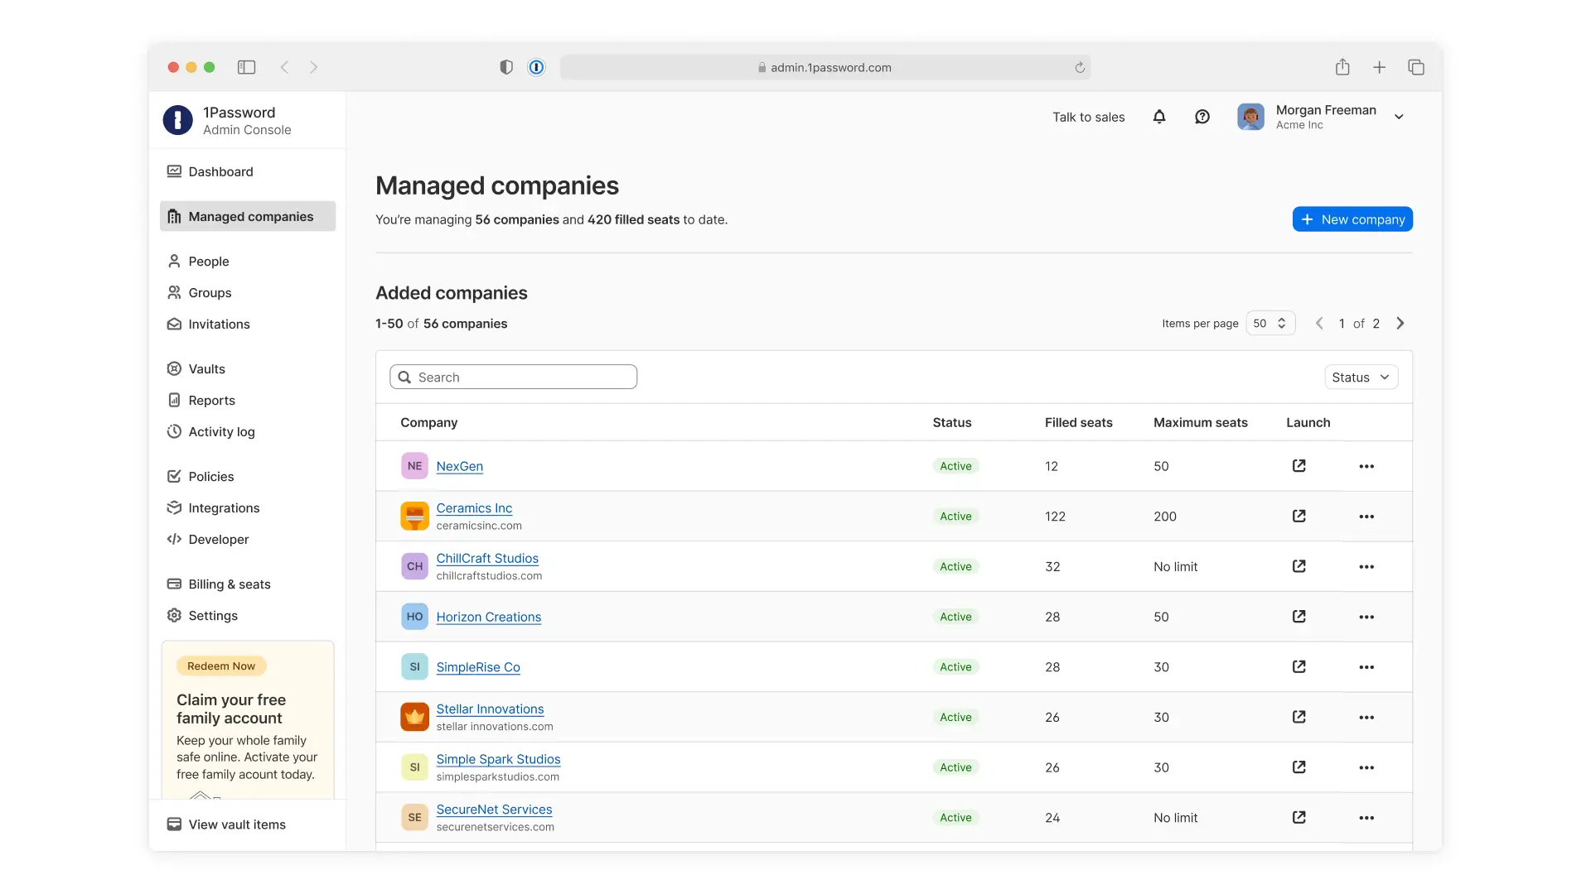Open the ChillCraft Studios link

tap(487, 559)
